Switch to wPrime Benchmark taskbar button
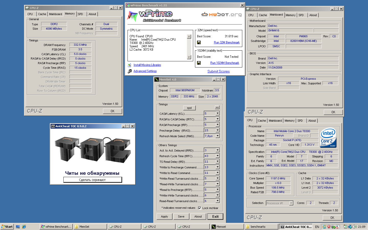 point(56,227)
